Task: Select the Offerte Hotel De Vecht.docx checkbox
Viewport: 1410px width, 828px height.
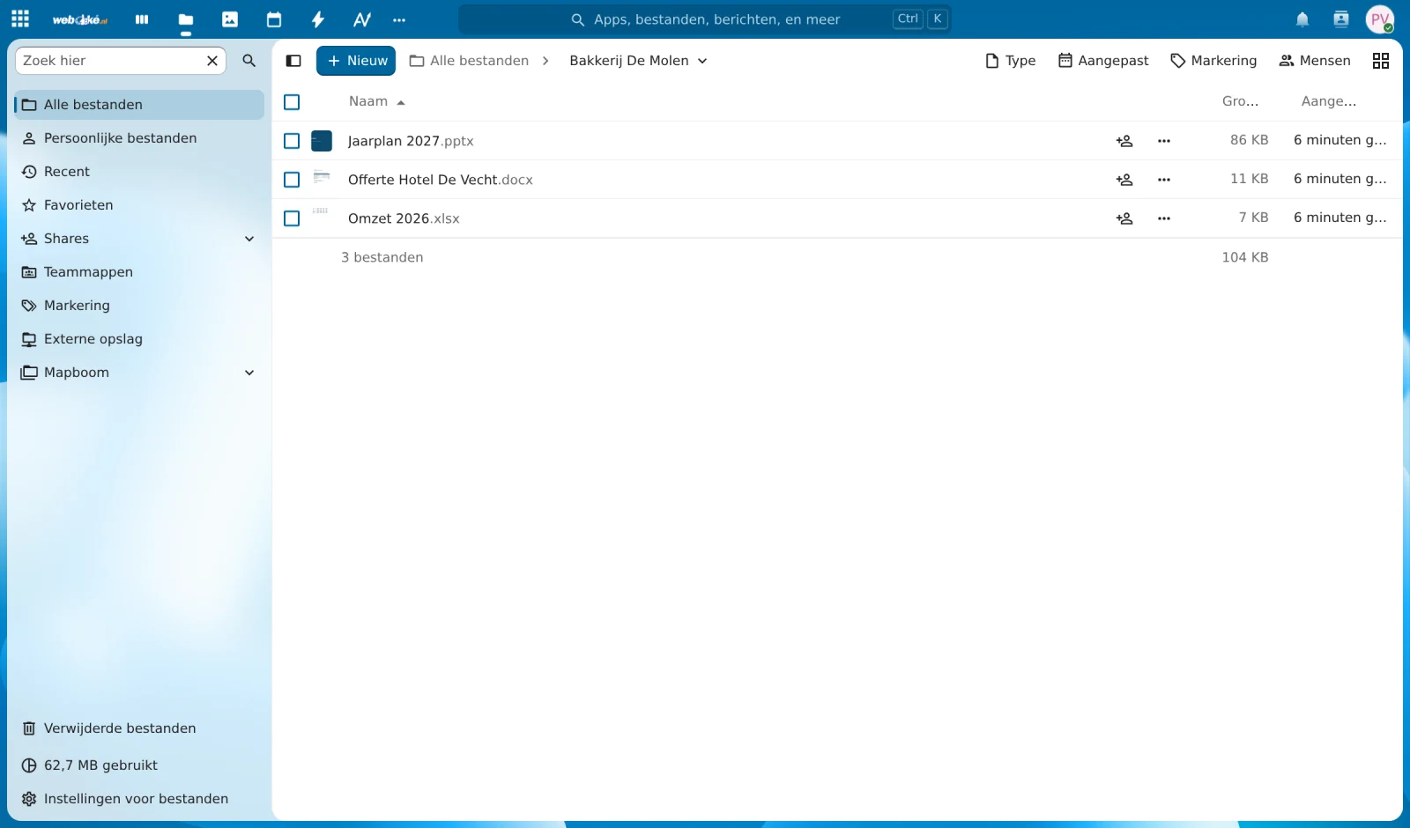Action: [x=292, y=180]
